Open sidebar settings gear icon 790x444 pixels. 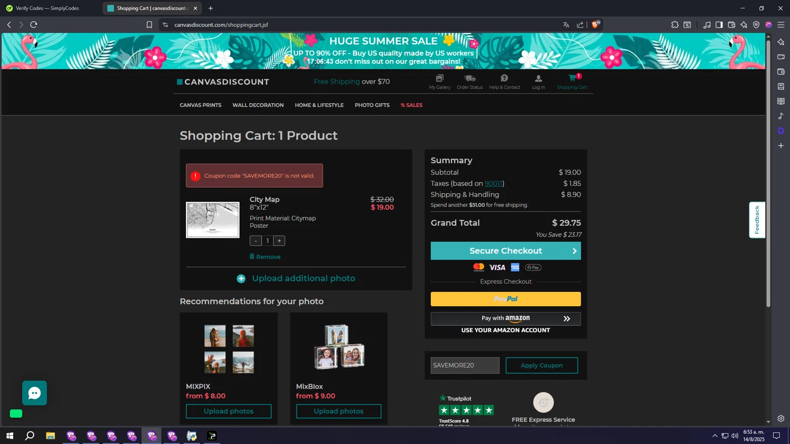tap(781, 419)
